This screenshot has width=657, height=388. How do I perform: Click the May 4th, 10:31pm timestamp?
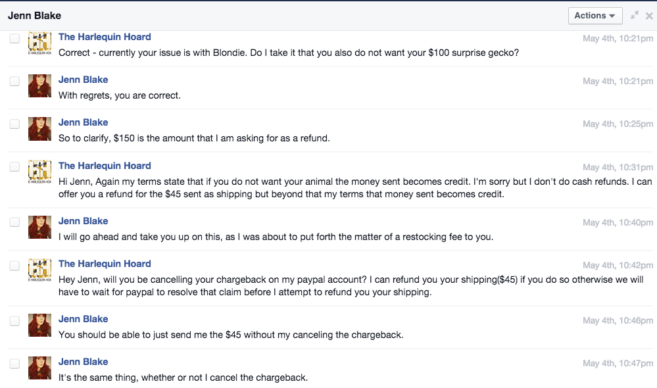(x=618, y=167)
